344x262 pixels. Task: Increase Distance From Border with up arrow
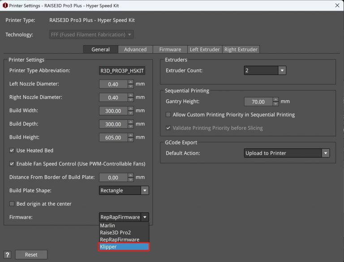click(x=130, y=175)
